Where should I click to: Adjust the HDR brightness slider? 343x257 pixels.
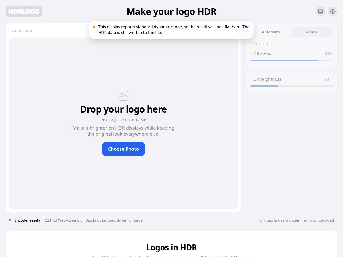(292, 86)
